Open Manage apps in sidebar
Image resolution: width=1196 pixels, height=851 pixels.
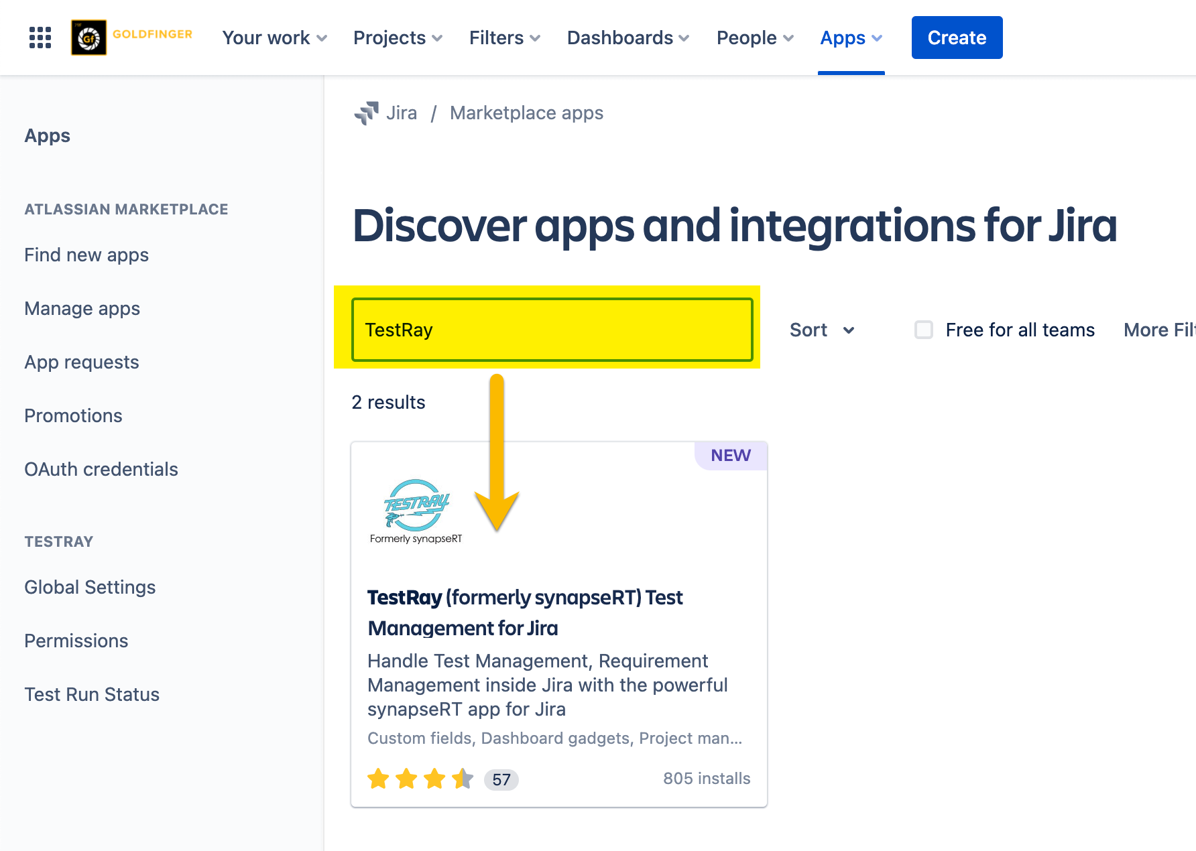82,308
